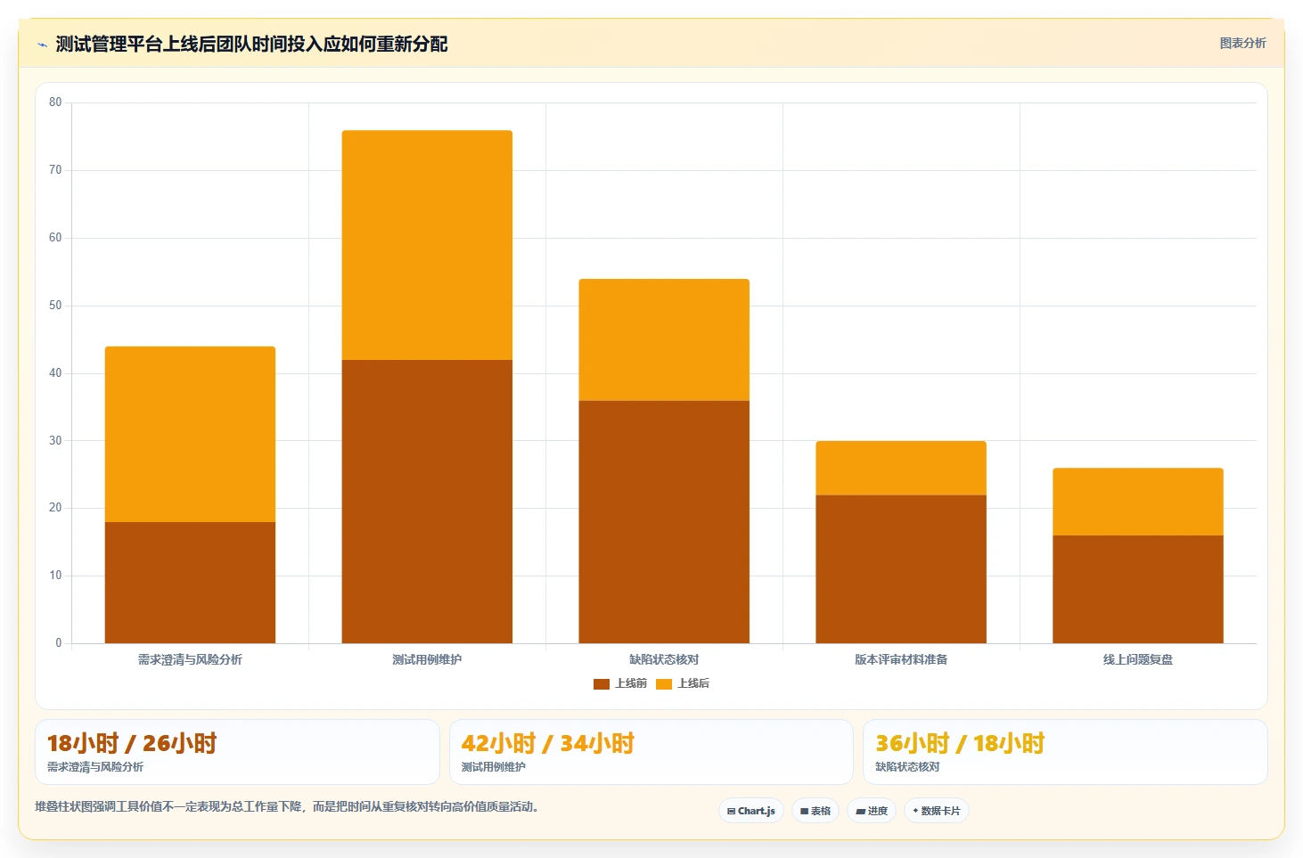Click the x-axis label 线上问题复盘
The image size is (1303, 858).
(1138, 659)
